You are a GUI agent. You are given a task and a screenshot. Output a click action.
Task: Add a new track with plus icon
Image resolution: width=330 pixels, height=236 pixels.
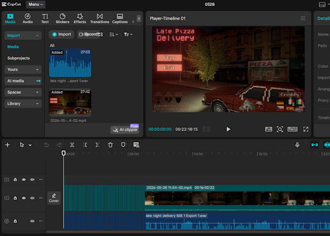(7, 145)
